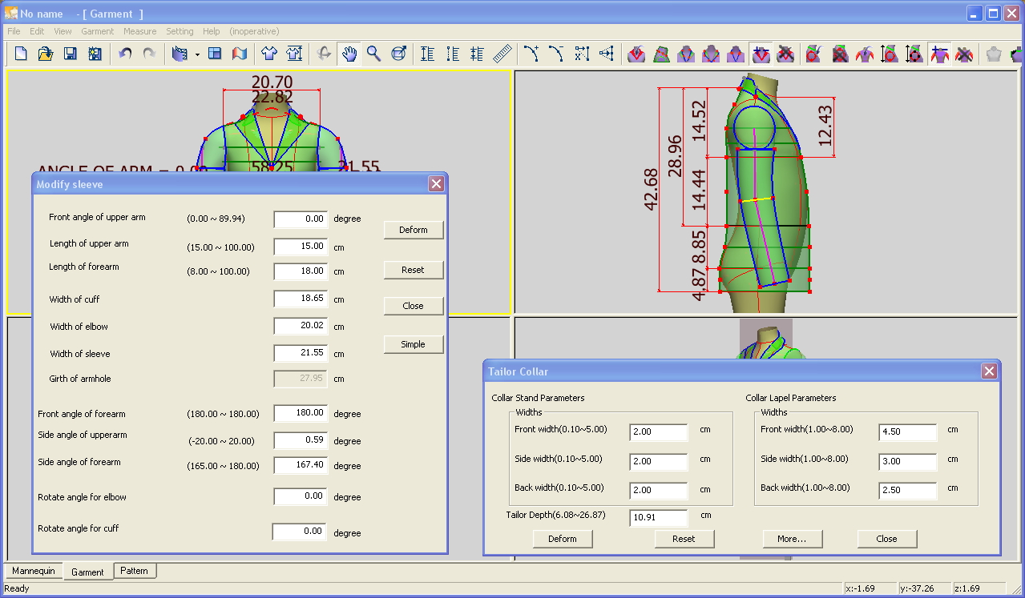This screenshot has height=598, width=1025.
Task: Click the New file icon in toolbar
Action: 21,54
